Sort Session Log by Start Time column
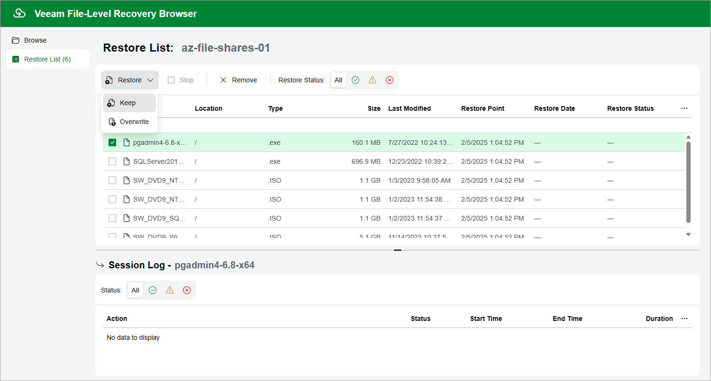Image resolution: width=711 pixels, height=381 pixels. 486,319
